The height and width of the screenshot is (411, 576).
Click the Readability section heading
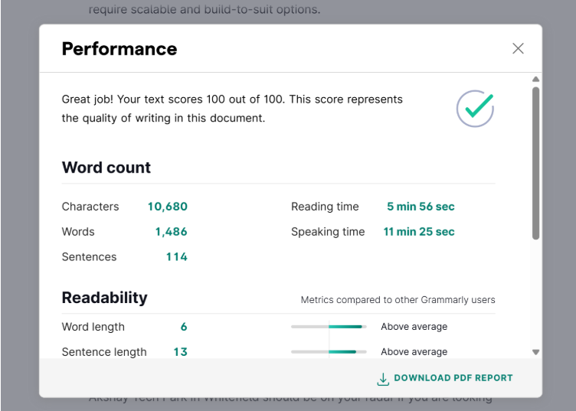click(x=105, y=298)
